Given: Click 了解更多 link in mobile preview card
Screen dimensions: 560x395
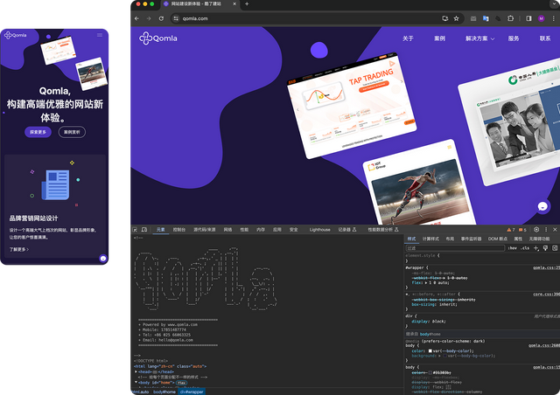Looking at the screenshot, I should coord(19,249).
